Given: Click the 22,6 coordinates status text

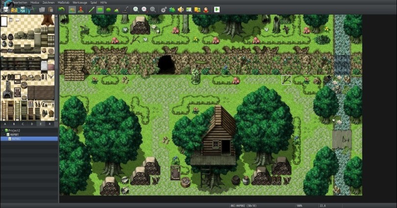Looking at the screenshot, I should [x=323, y=206].
